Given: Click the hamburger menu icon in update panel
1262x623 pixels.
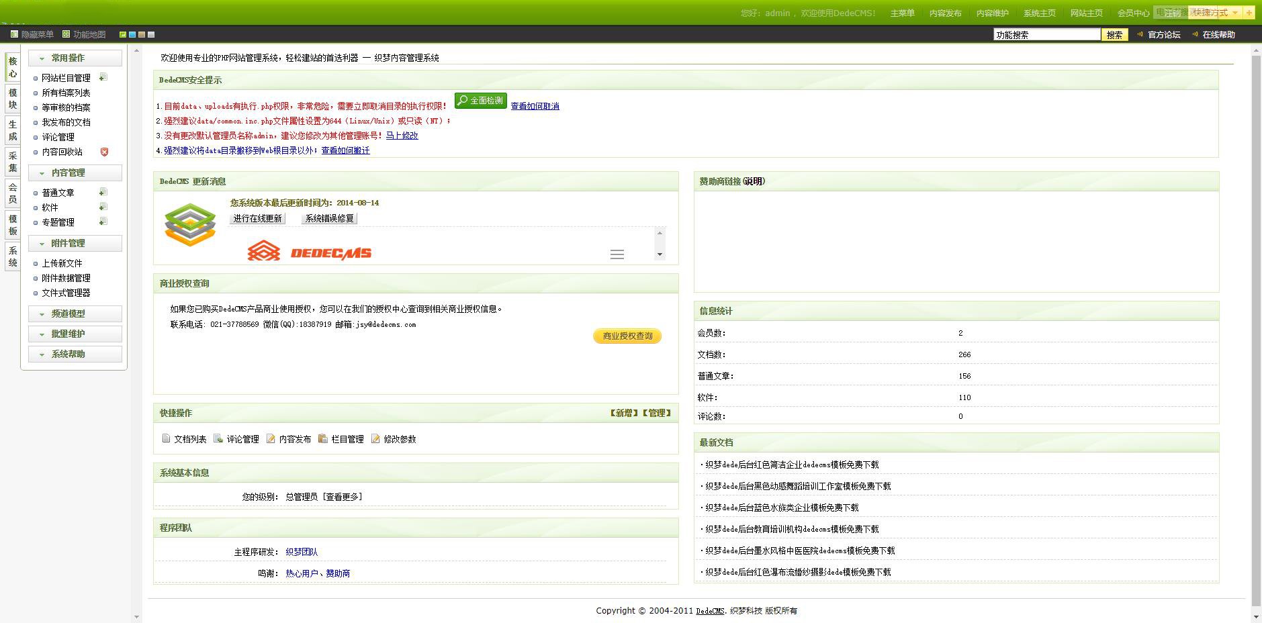Looking at the screenshot, I should pos(617,254).
